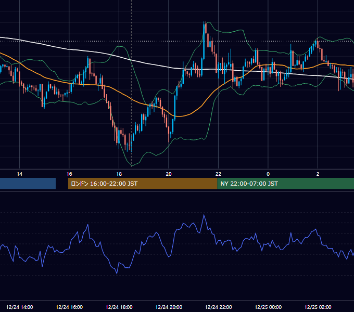The width and height of the screenshot is (354, 312).
Task: Click the hour label 0 on price chart axis
Action: click(x=268, y=174)
